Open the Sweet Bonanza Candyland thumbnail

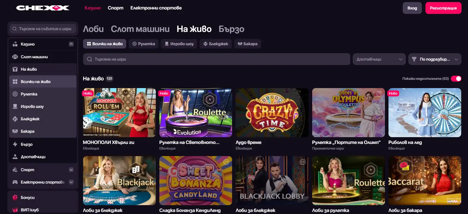(x=196, y=181)
